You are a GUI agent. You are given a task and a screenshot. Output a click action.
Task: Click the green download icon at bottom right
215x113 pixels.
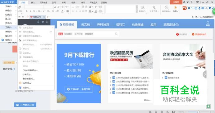[208, 106]
